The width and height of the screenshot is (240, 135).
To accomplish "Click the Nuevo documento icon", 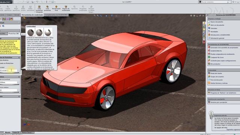I will pyautogui.click(x=209, y=22).
